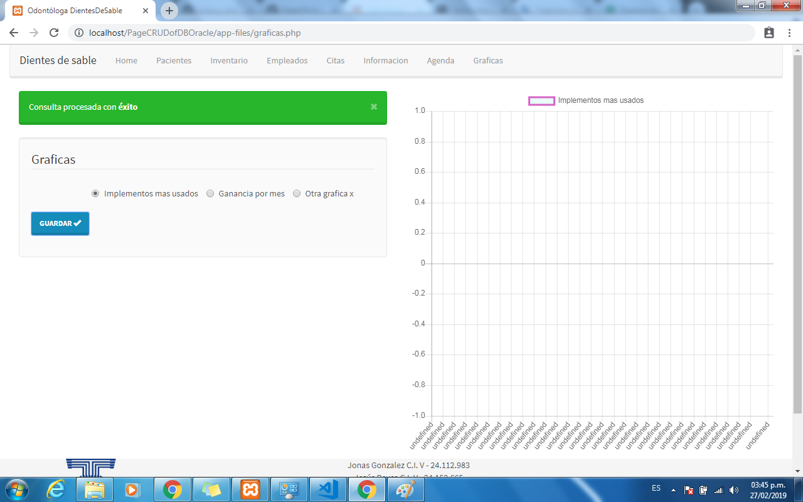The image size is (803, 502).
Task: Open the Pacientes page
Action: click(174, 61)
